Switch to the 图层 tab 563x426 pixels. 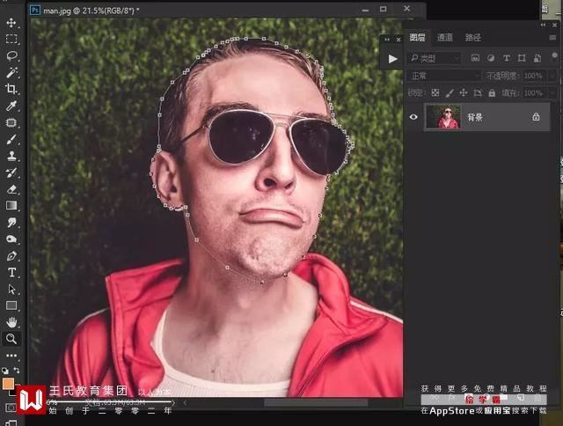click(417, 37)
